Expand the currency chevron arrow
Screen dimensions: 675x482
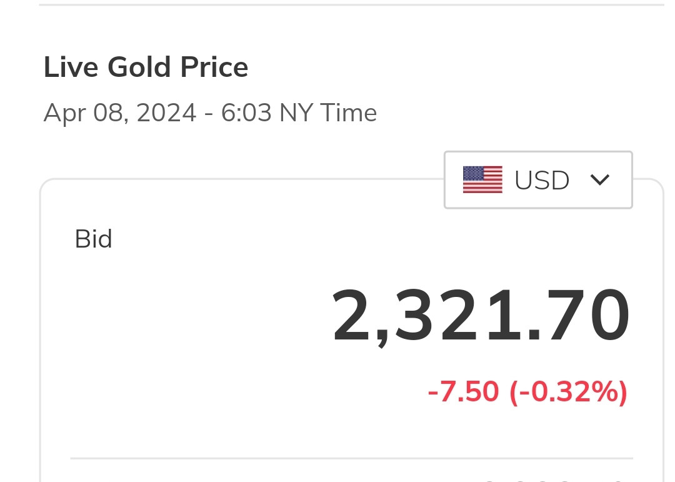[599, 180]
